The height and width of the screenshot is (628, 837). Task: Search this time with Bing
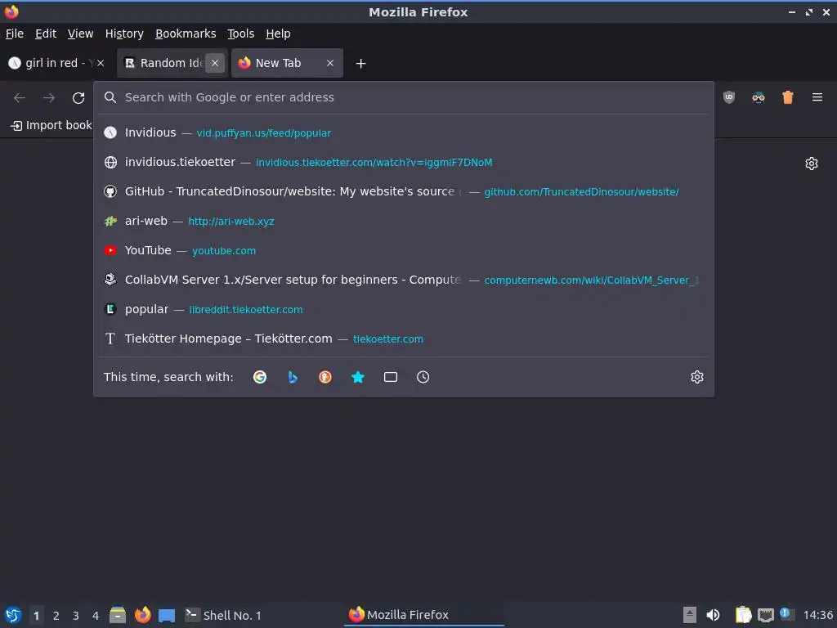click(x=293, y=377)
